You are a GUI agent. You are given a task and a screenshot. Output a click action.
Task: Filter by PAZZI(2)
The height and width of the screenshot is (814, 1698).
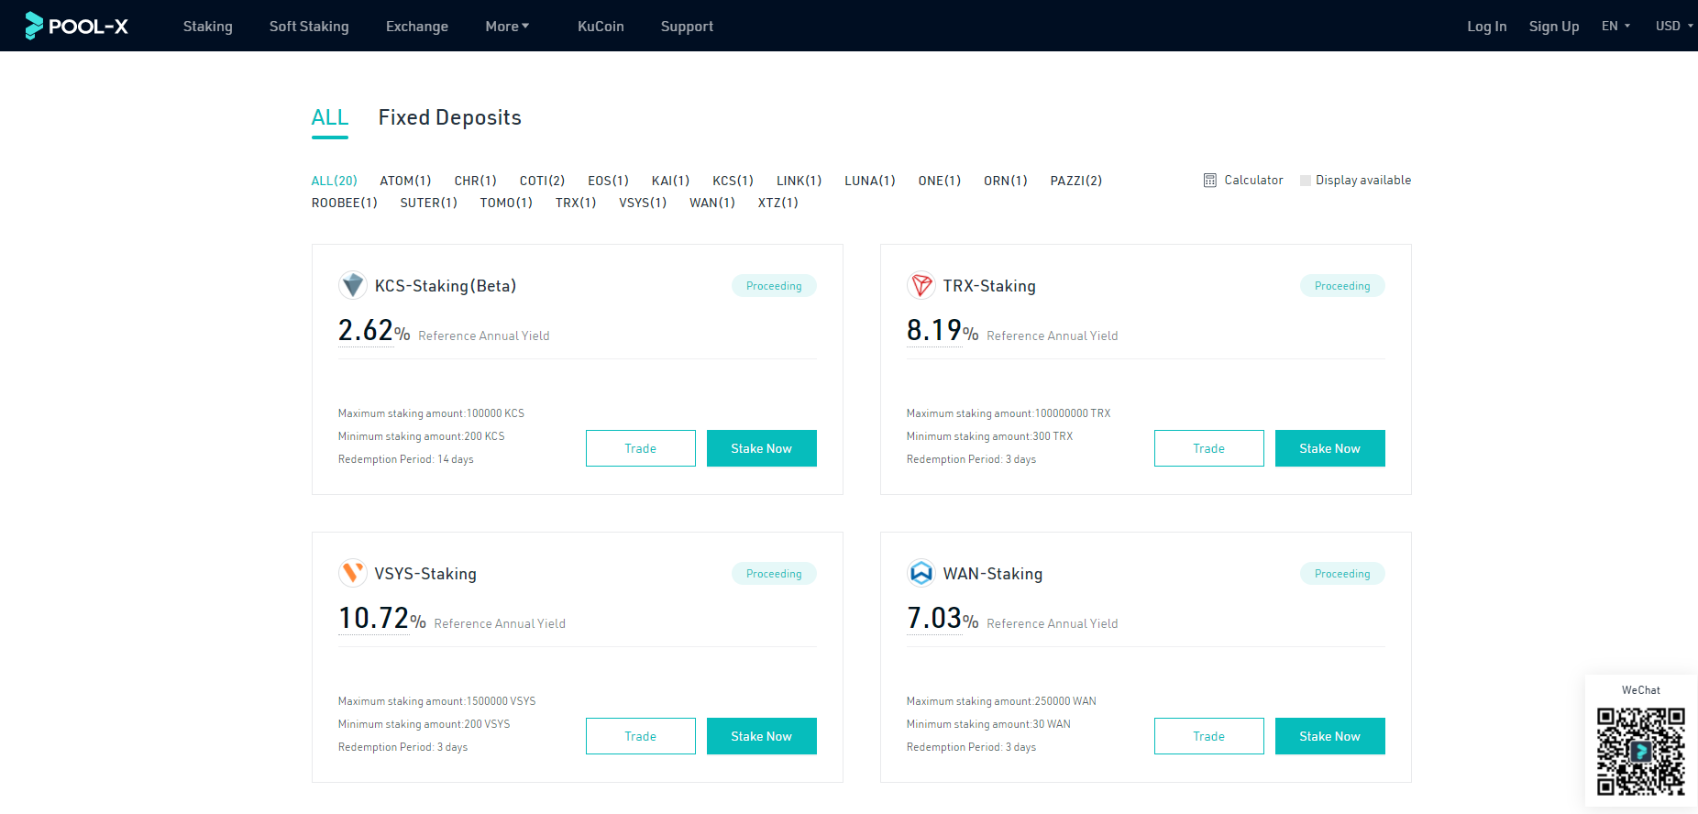pyautogui.click(x=1076, y=181)
